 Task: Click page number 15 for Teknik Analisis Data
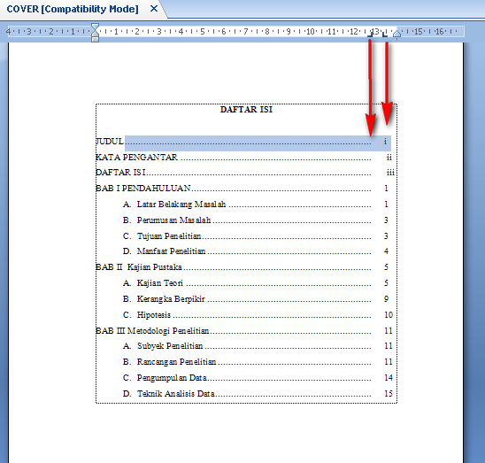(389, 394)
